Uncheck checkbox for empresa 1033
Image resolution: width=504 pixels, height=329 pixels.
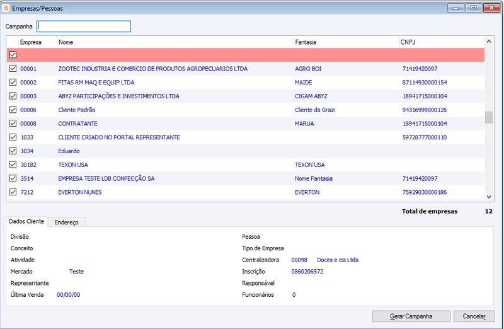point(13,137)
